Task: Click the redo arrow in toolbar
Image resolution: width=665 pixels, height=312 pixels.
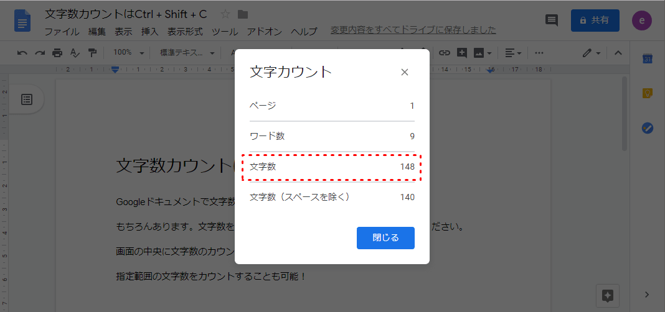Action: pos(39,53)
